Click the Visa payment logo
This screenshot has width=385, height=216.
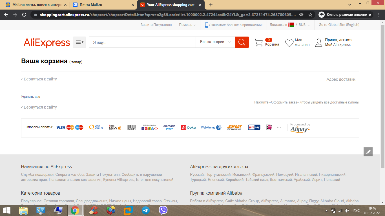click(x=61, y=127)
